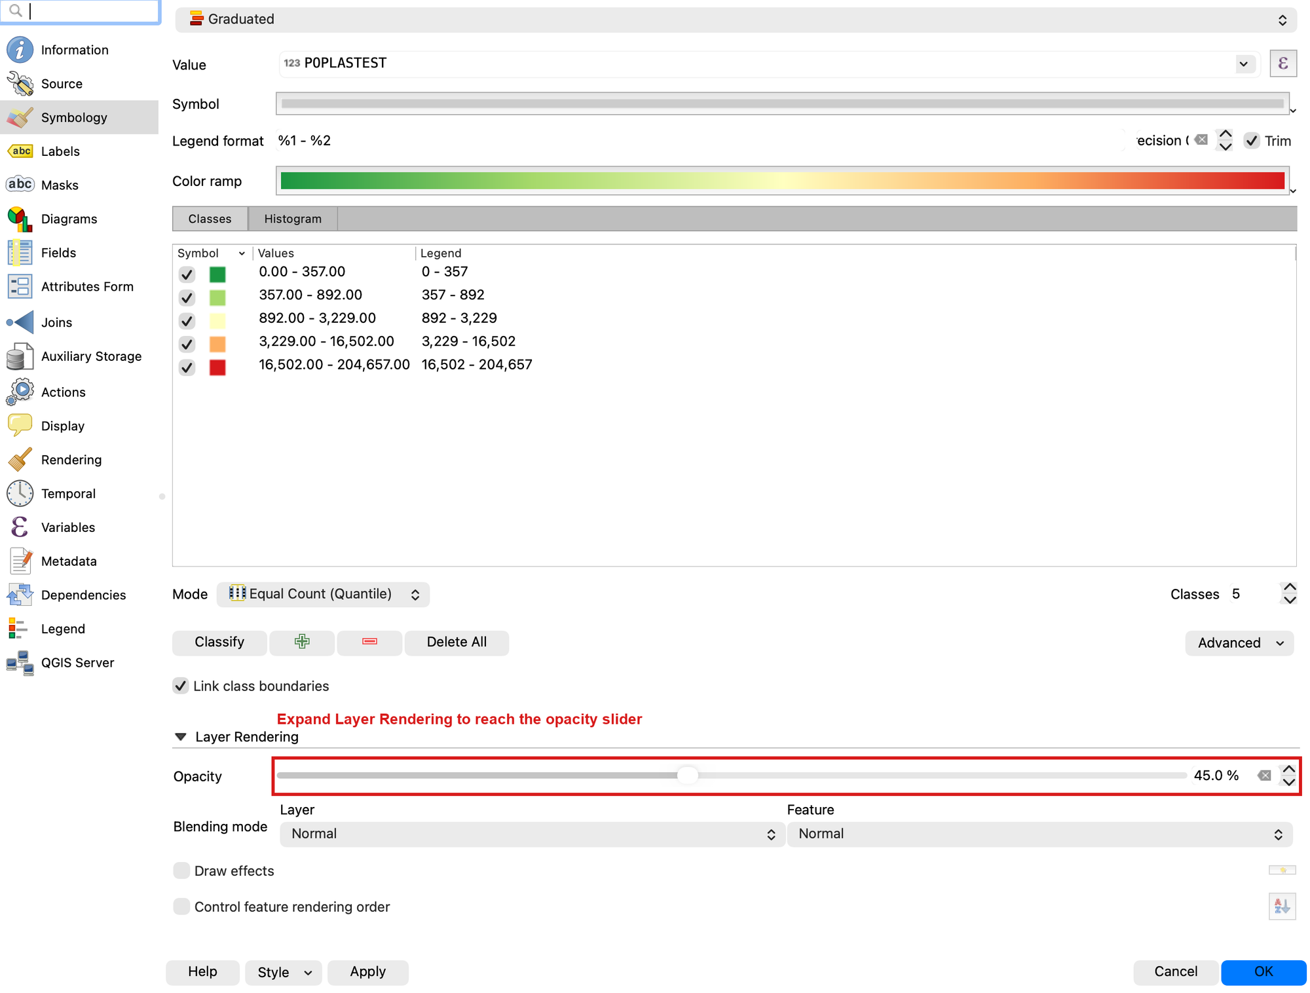Toggle the Trim checkbox
Viewport: 1310px width, 993px height.
tap(1252, 141)
